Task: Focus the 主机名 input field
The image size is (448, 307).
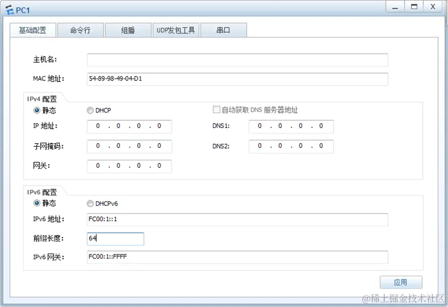Action: pos(237,60)
